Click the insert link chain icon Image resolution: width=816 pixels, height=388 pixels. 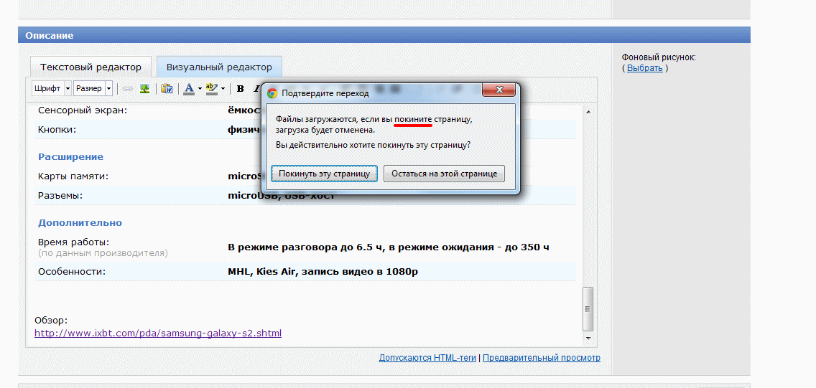tap(128, 89)
